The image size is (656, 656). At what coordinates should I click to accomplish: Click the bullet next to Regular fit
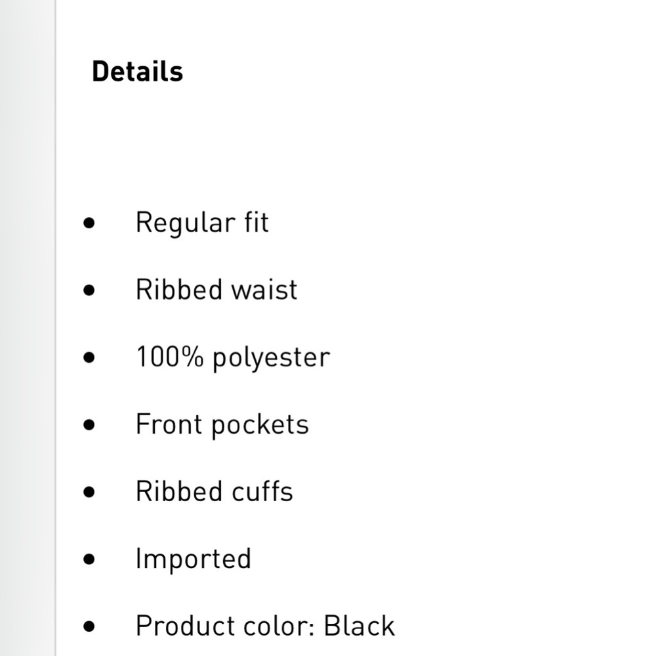coord(89,223)
